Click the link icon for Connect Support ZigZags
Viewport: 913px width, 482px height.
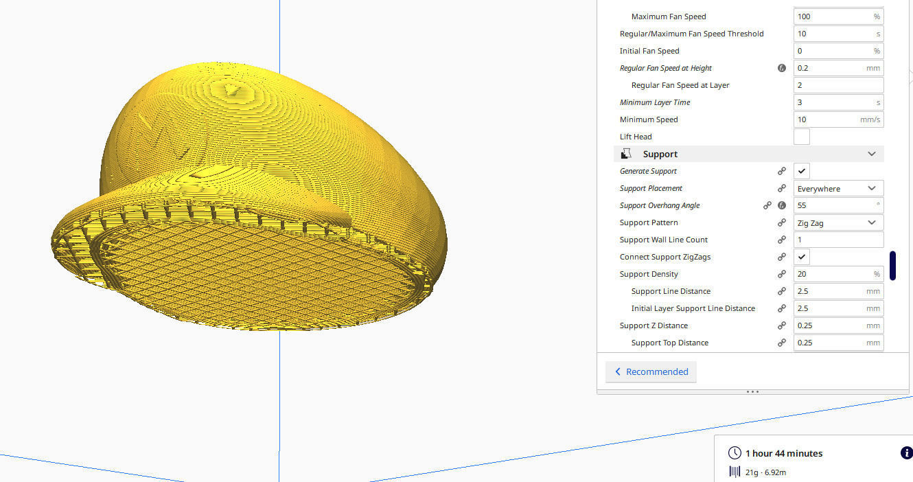781,257
